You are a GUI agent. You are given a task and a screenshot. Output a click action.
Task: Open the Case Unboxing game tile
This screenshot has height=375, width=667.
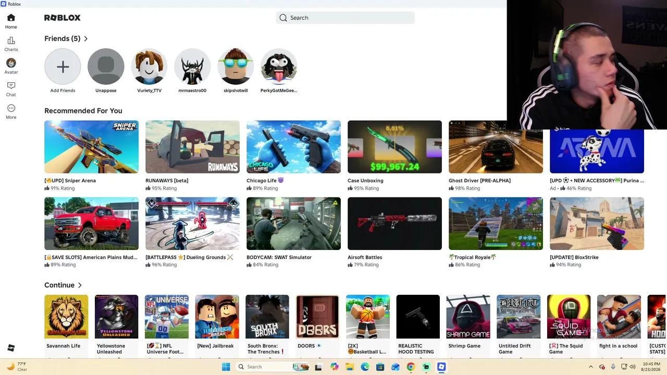(x=394, y=147)
